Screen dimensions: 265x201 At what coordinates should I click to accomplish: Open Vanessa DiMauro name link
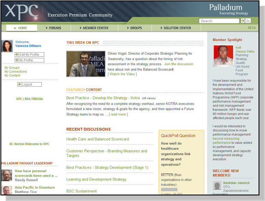(x=28, y=46)
